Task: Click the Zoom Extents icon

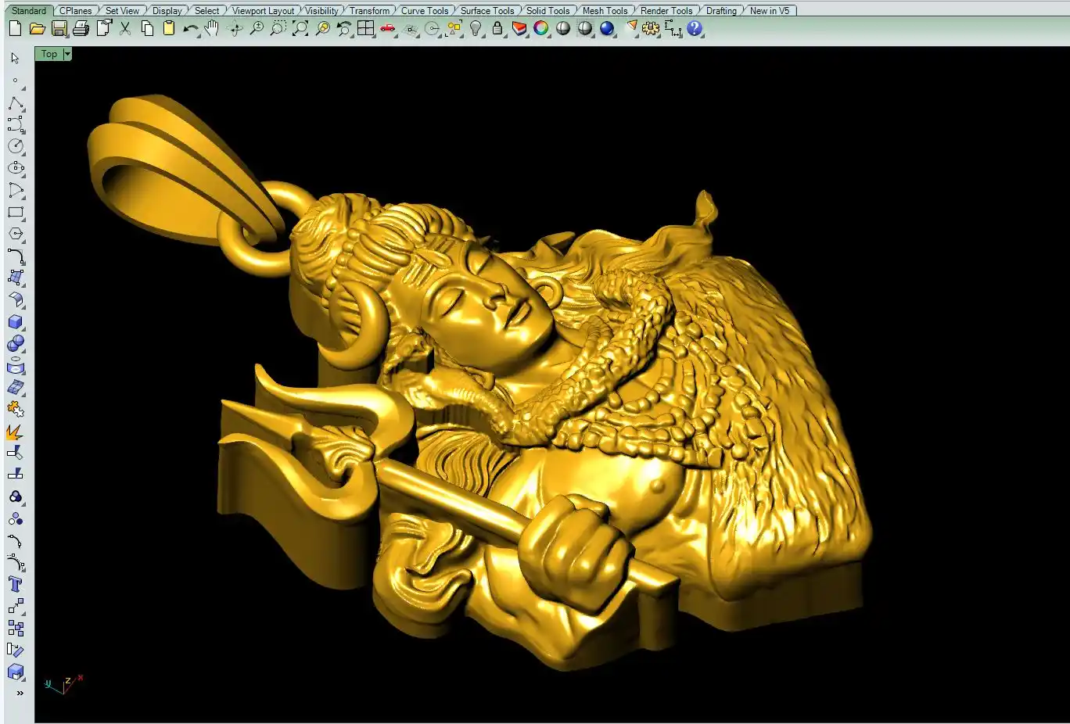Action: click(300, 29)
